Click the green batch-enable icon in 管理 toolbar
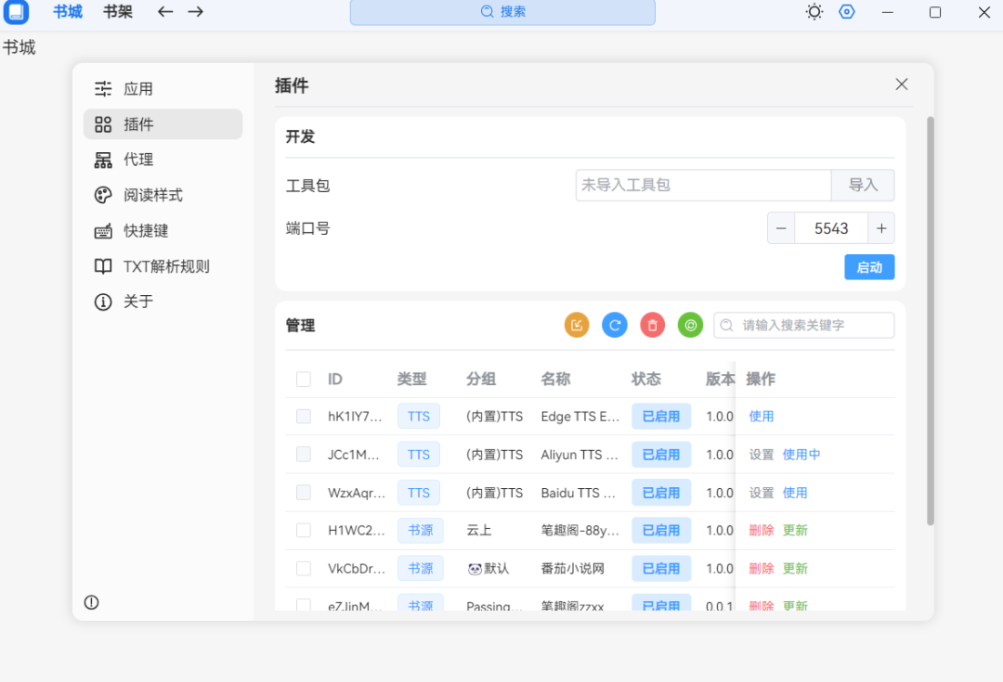The width and height of the screenshot is (1003, 682). 690,325
